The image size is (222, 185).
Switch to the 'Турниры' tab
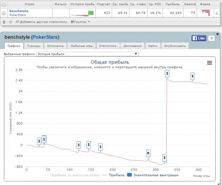34,46
